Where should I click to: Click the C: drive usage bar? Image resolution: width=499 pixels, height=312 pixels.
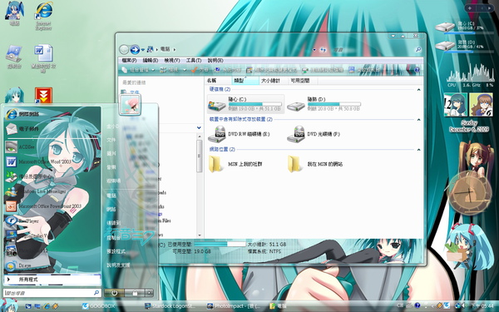coord(255,104)
